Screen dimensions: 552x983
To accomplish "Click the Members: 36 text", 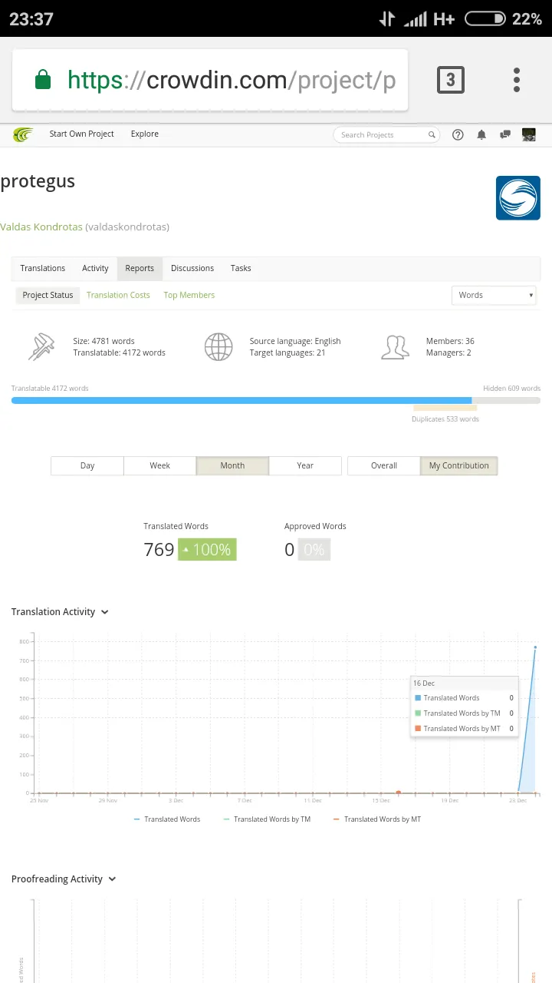I will 450,341.
